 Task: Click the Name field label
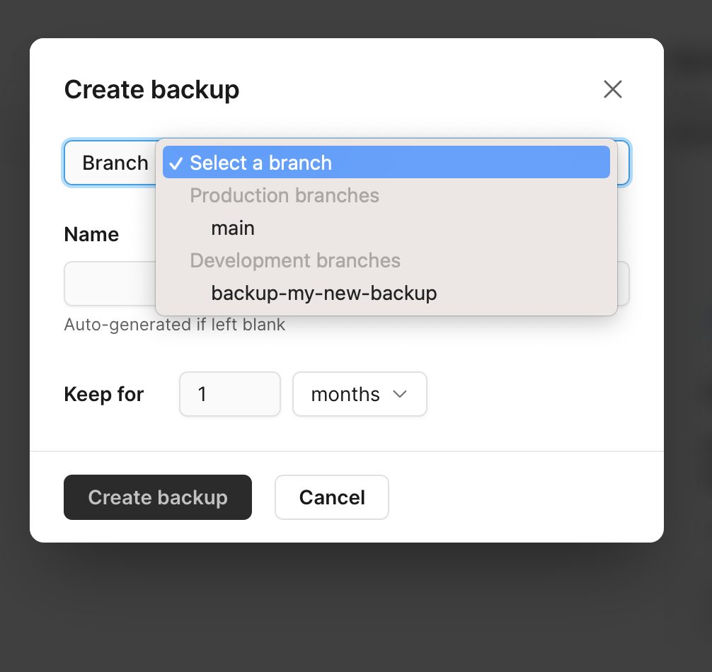(x=91, y=234)
